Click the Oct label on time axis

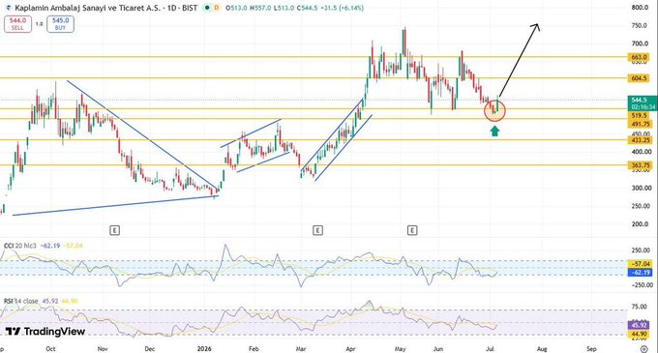click(50, 349)
